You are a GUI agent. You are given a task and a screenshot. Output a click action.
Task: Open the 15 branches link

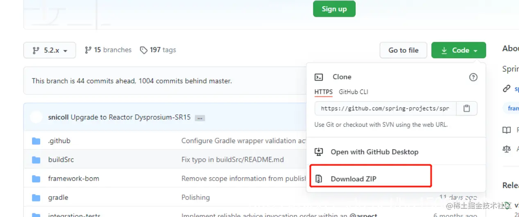[x=108, y=50]
